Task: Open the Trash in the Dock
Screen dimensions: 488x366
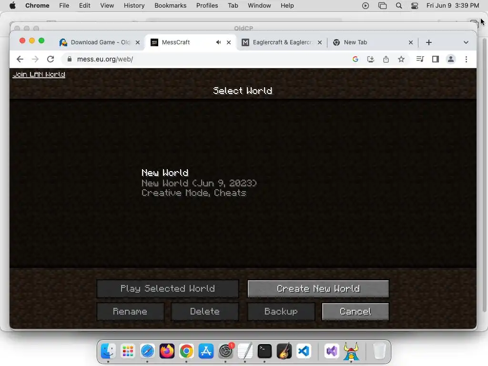Action: [x=379, y=351]
